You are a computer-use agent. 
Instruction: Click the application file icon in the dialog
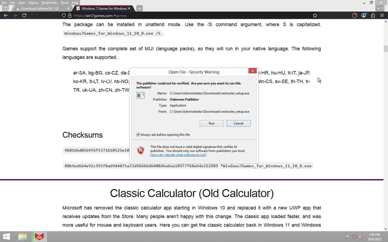pos(140,95)
